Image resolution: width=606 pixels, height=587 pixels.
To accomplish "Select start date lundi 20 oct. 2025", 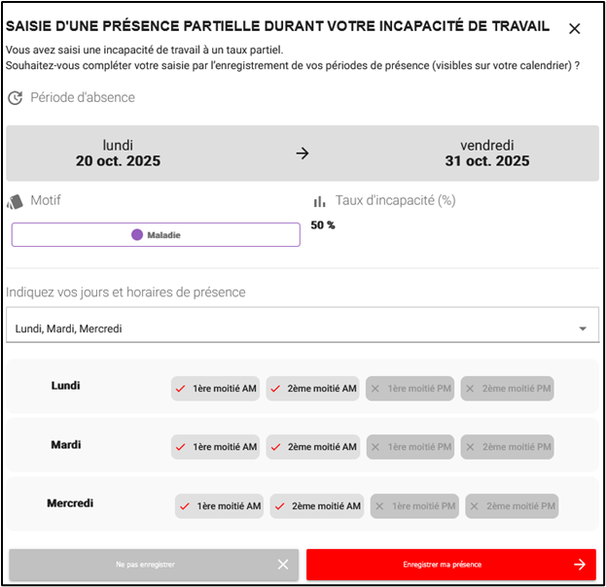I will coord(118,154).
